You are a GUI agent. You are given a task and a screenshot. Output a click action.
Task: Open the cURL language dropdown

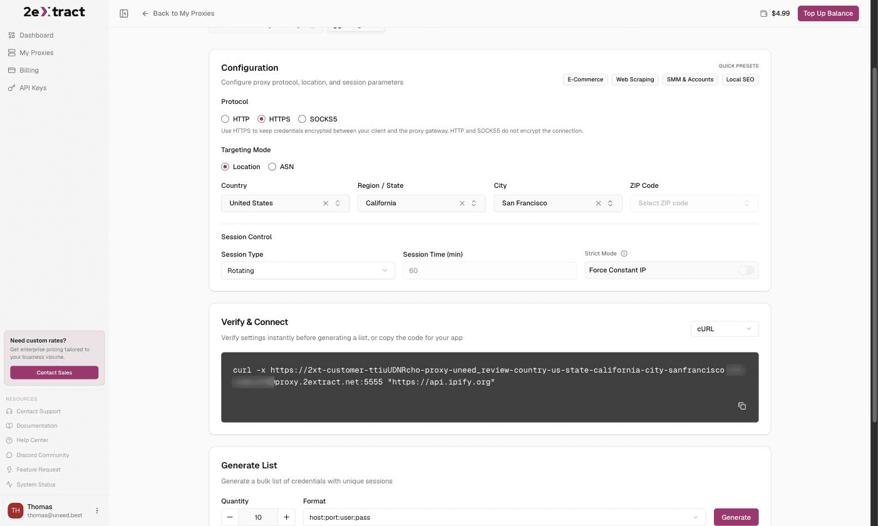[x=725, y=329]
